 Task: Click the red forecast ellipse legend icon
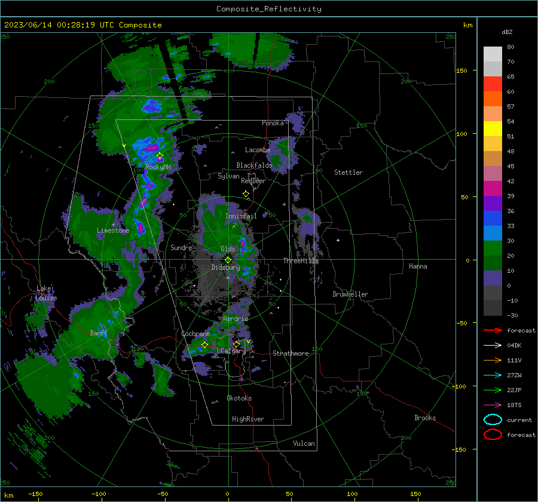(x=493, y=435)
